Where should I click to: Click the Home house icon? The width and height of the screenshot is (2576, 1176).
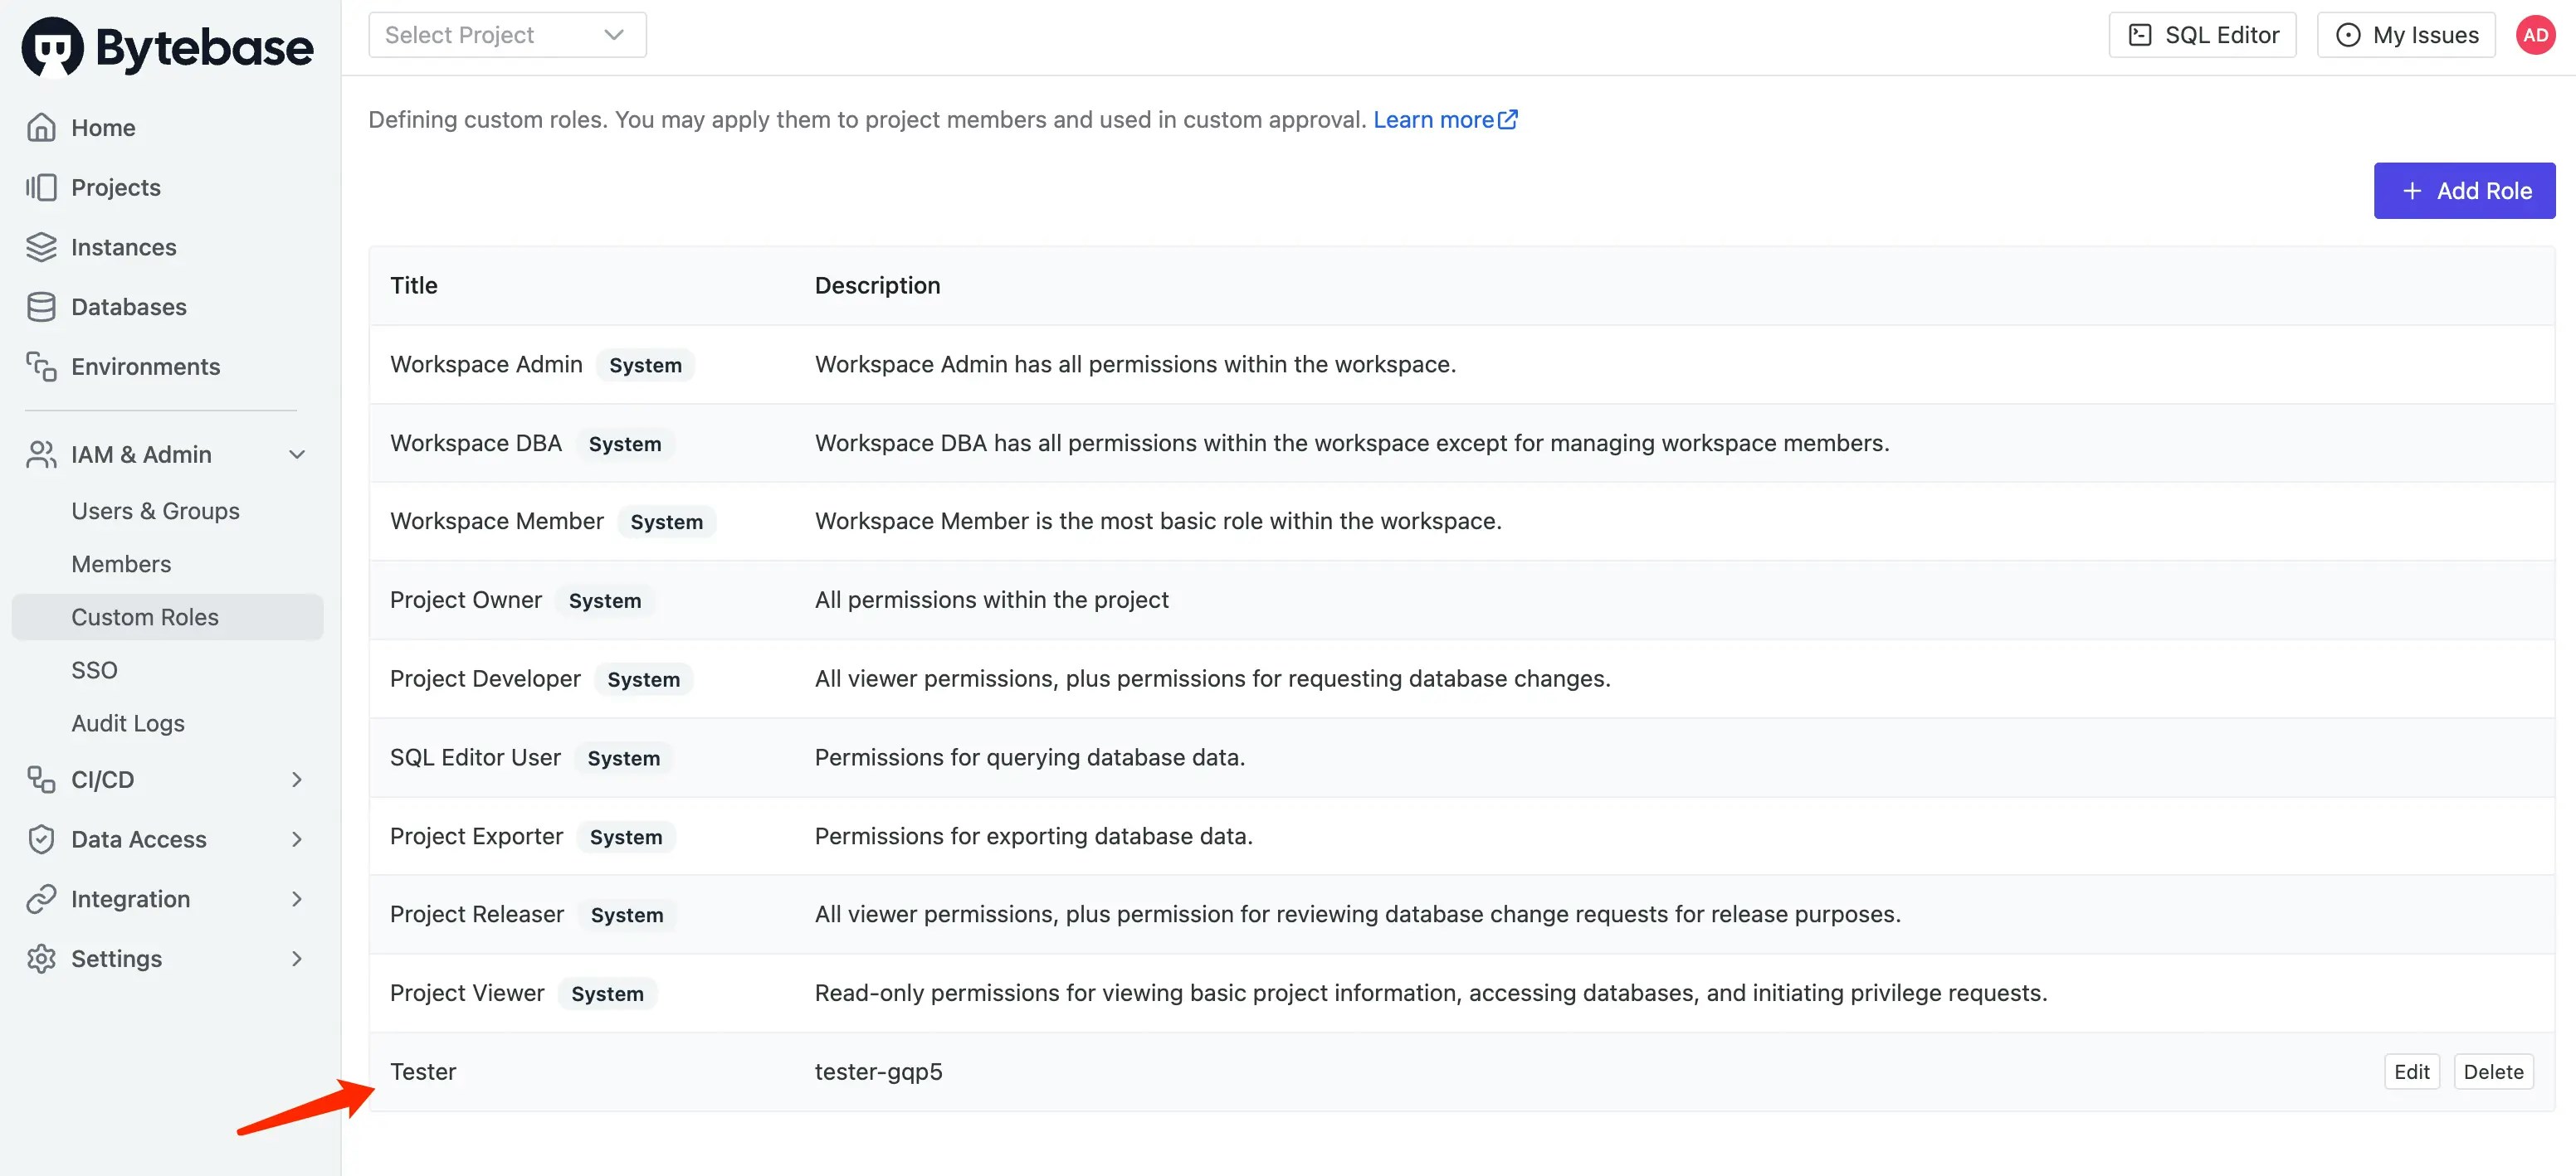pyautogui.click(x=41, y=128)
